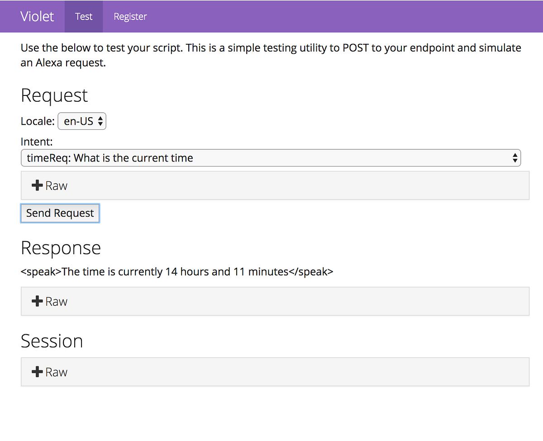Click the Session section heading
The image size is (543, 441).
(52, 341)
